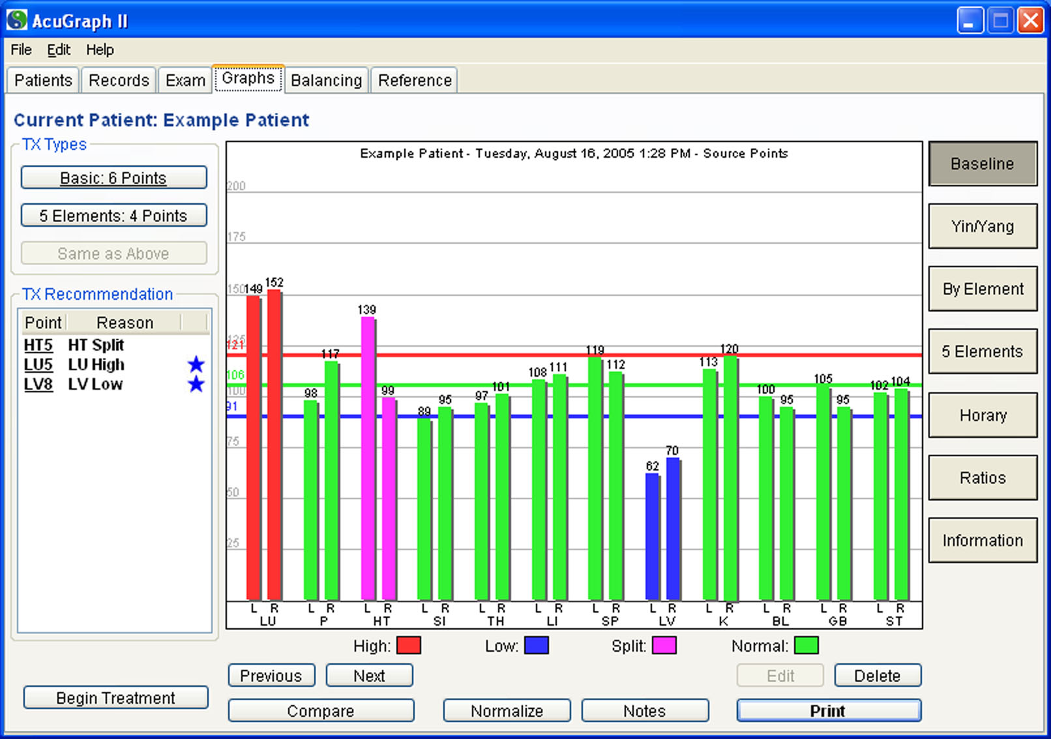Click the blue LV right bar valued 70
Image resolution: width=1051 pixels, height=739 pixels.
tap(674, 529)
